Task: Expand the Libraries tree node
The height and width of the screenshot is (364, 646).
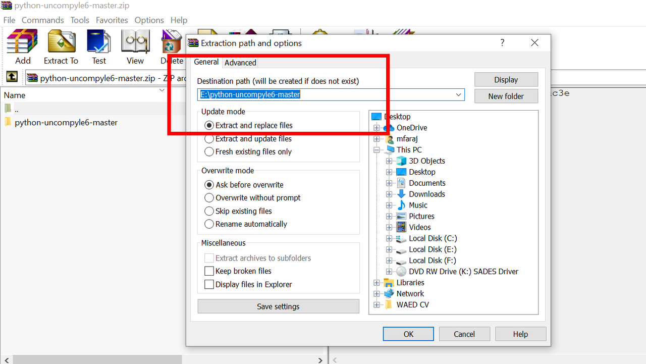Action: pyautogui.click(x=376, y=283)
